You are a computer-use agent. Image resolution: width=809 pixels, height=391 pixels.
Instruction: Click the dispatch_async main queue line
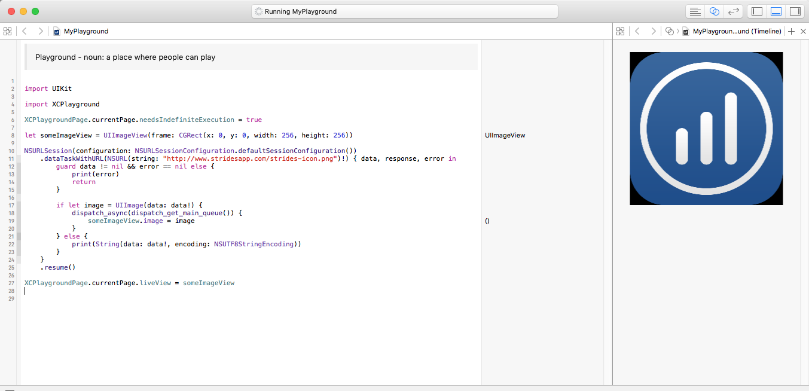coord(157,213)
